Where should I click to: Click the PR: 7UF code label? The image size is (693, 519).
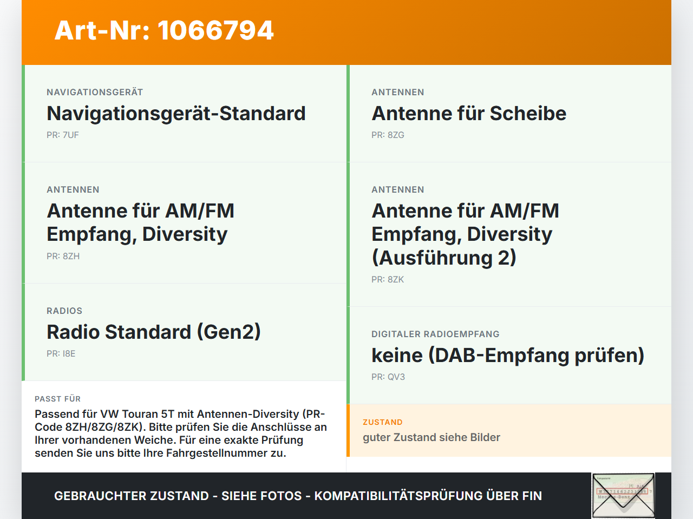63,135
